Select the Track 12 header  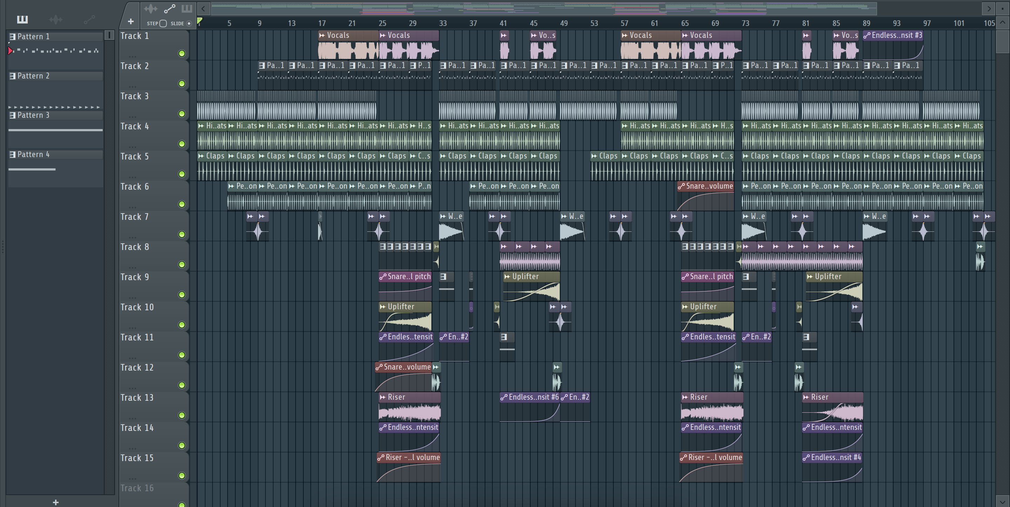pyautogui.click(x=154, y=377)
